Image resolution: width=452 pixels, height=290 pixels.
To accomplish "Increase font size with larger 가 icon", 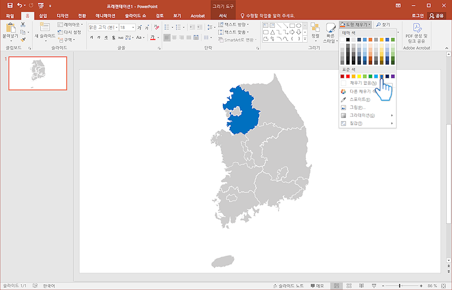I will 139,28.
